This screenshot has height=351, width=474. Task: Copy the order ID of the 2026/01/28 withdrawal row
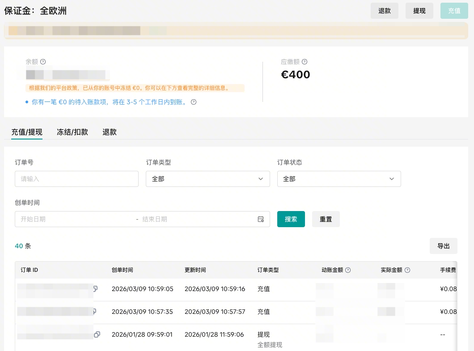97,334
